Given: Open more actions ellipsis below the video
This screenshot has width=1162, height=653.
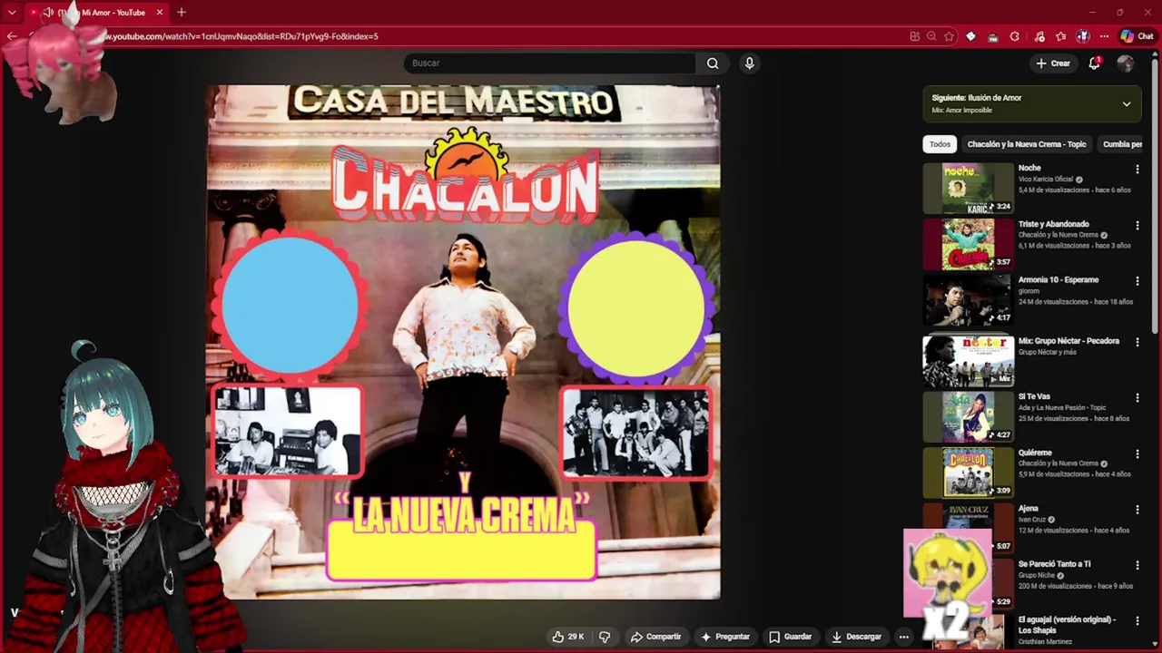Looking at the screenshot, I should (903, 637).
